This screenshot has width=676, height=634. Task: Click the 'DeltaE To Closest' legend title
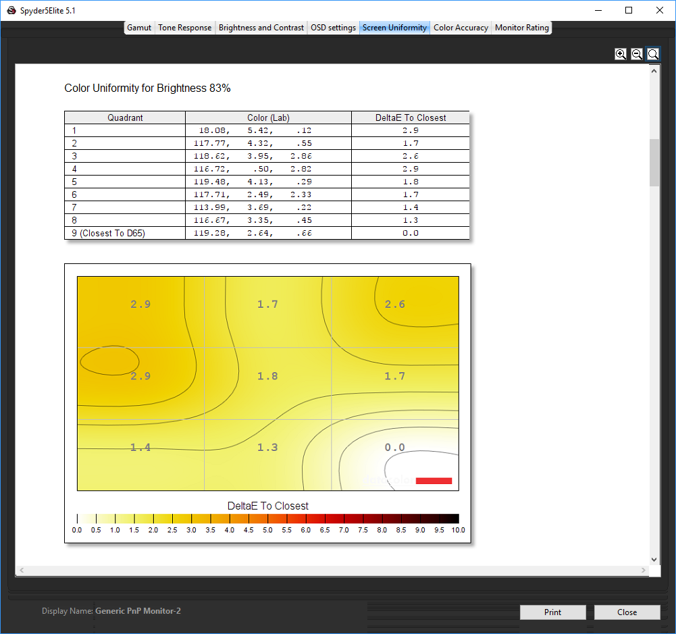(267, 506)
